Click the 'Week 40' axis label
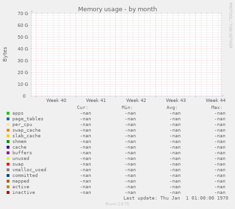235x209 pixels. pyautogui.click(x=56, y=100)
